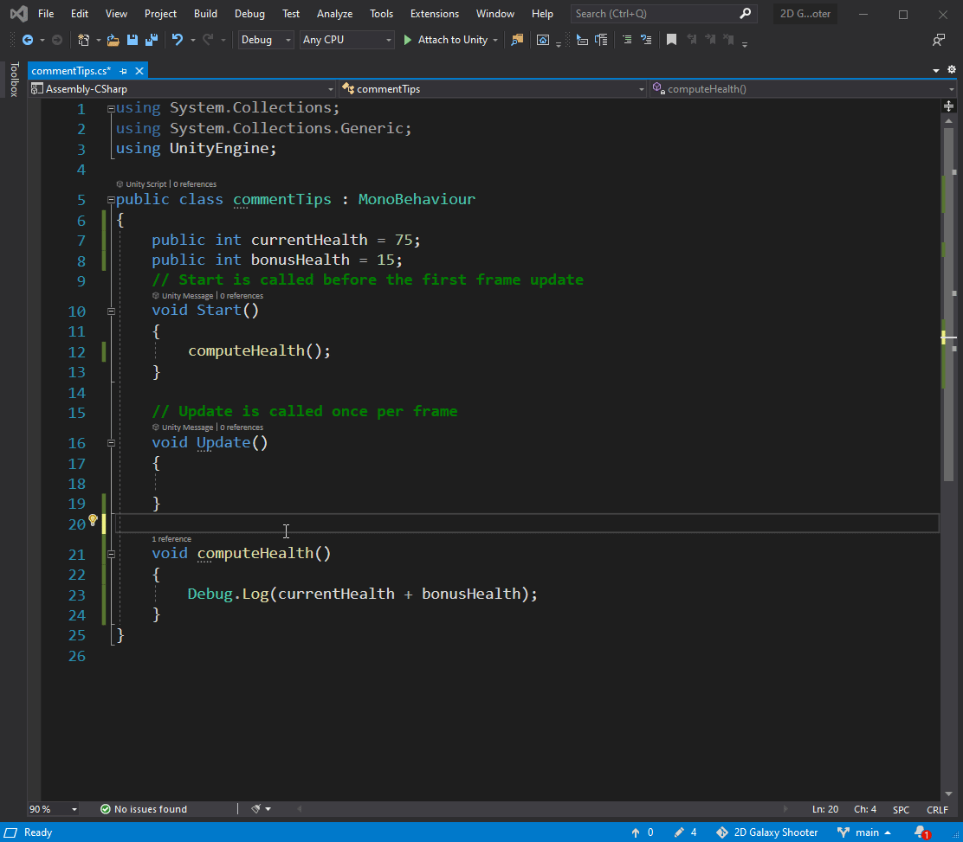
Task: Navigate backward in code history
Action: (28, 40)
